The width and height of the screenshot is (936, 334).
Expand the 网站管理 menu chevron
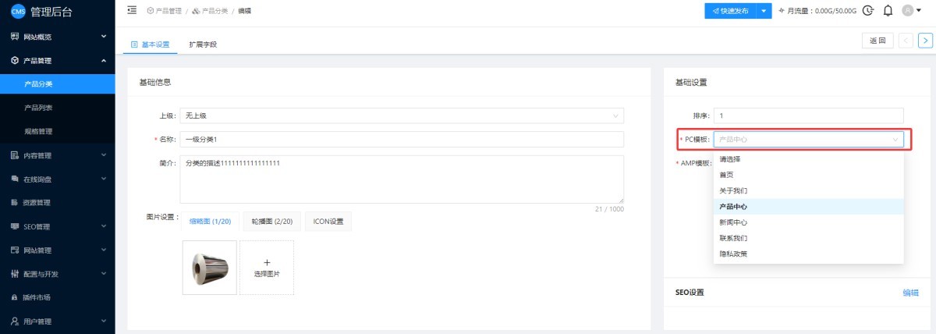pyautogui.click(x=104, y=250)
